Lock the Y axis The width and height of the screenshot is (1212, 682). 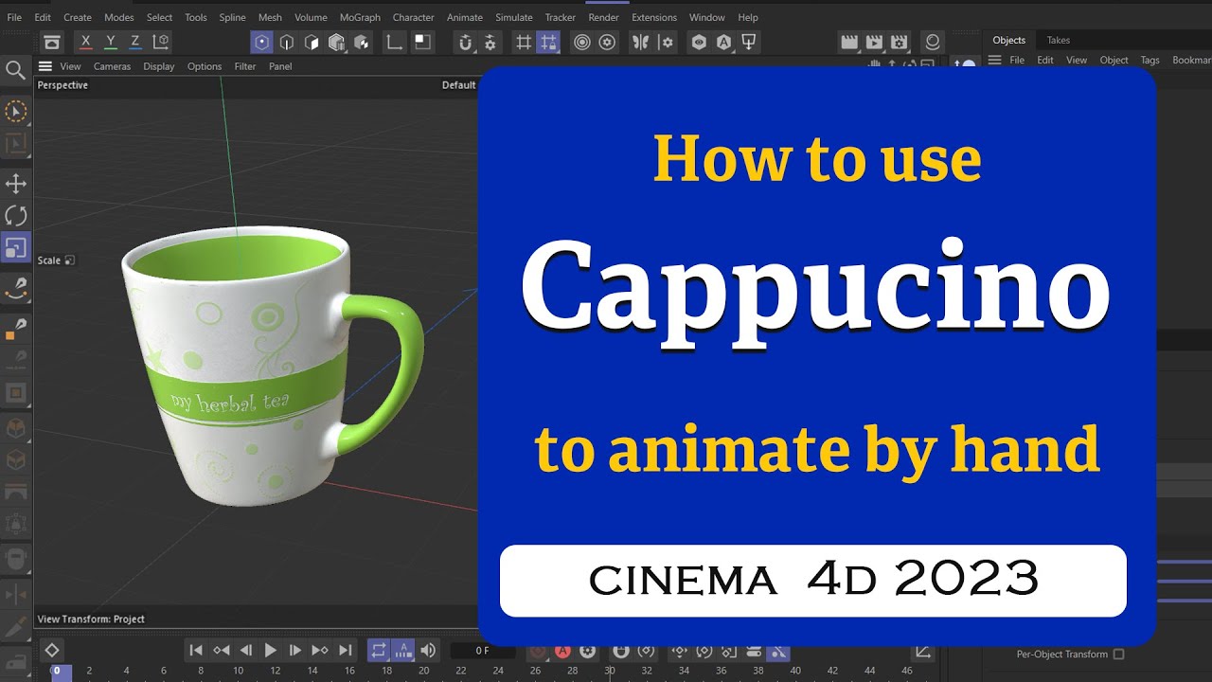coord(111,42)
